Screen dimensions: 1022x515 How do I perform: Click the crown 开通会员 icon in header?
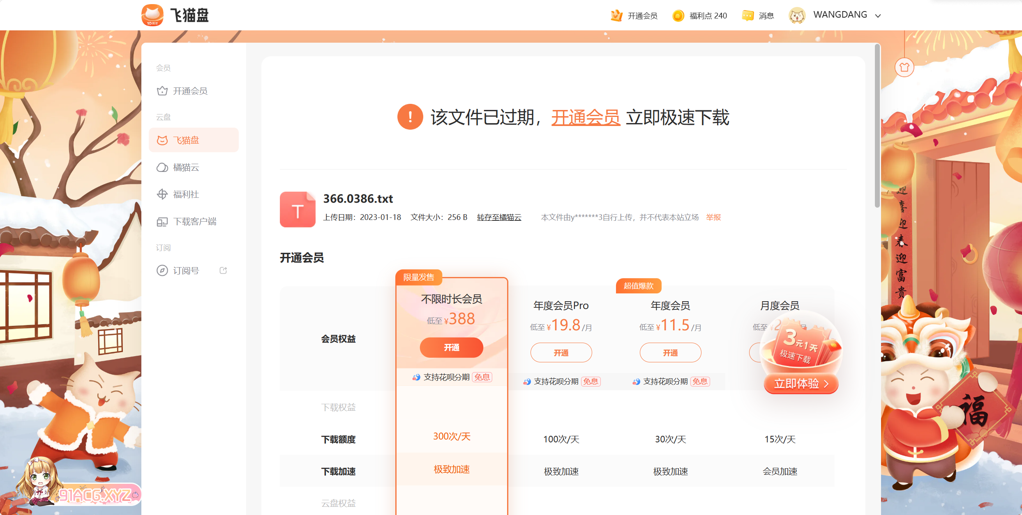pos(616,16)
